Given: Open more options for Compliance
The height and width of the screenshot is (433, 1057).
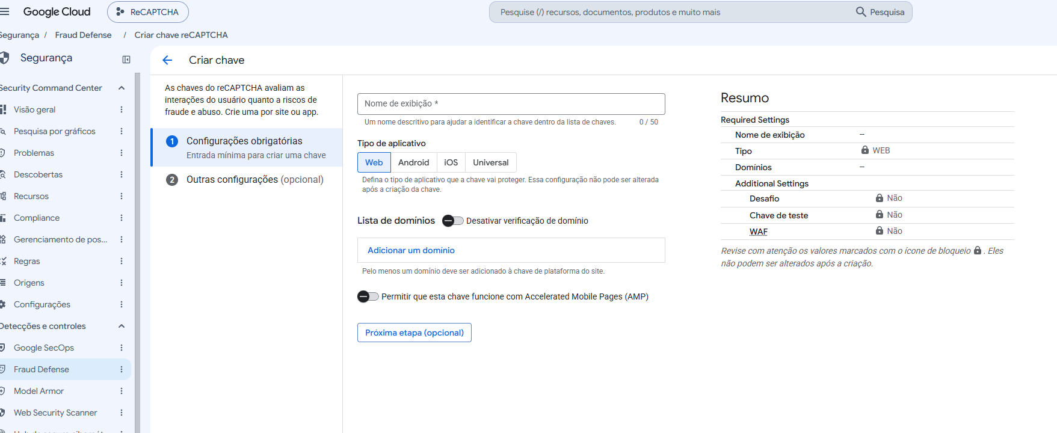Looking at the screenshot, I should click(122, 218).
